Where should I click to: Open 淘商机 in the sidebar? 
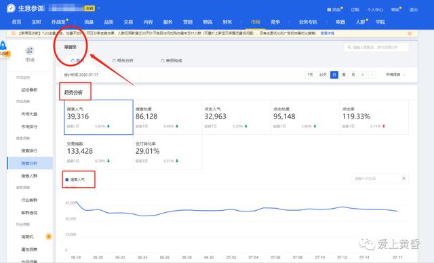(x=27, y=237)
